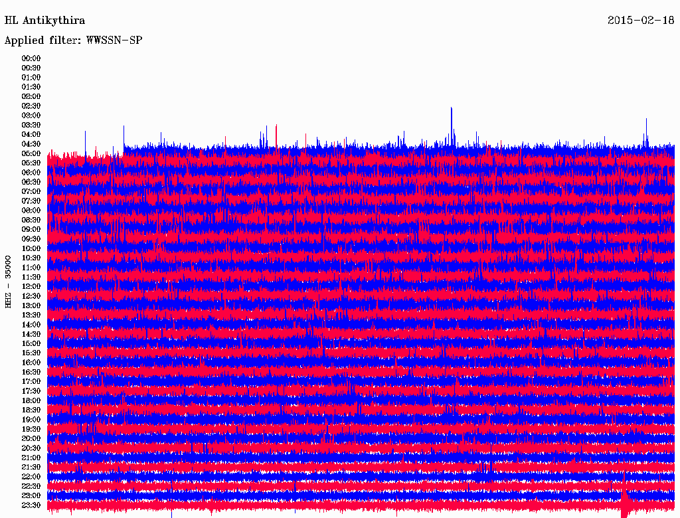Click the 02:00 time label
Screen dimensions: 680x518
(31, 96)
